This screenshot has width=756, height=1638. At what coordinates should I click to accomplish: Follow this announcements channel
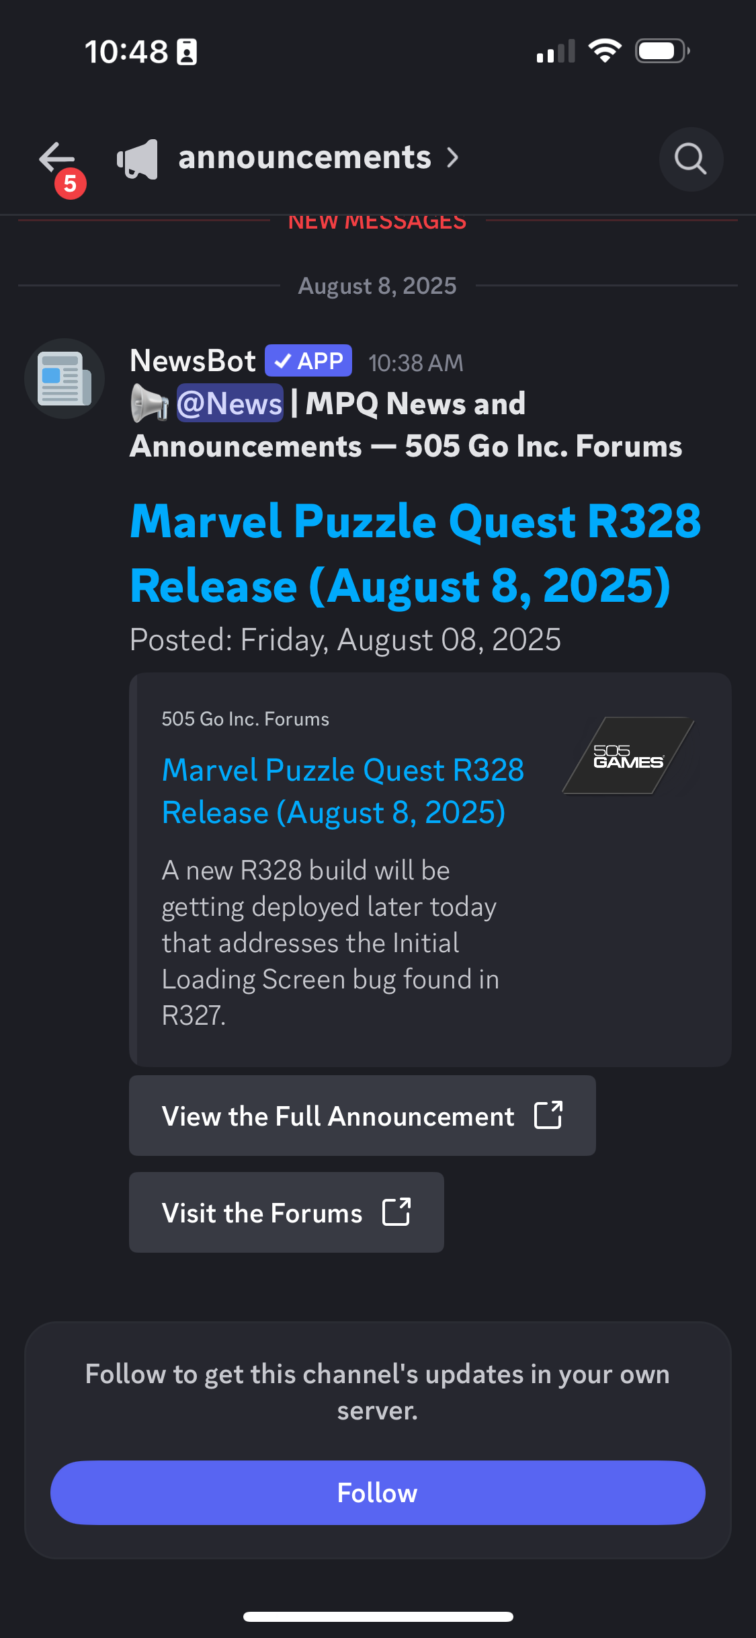click(x=378, y=1493)
